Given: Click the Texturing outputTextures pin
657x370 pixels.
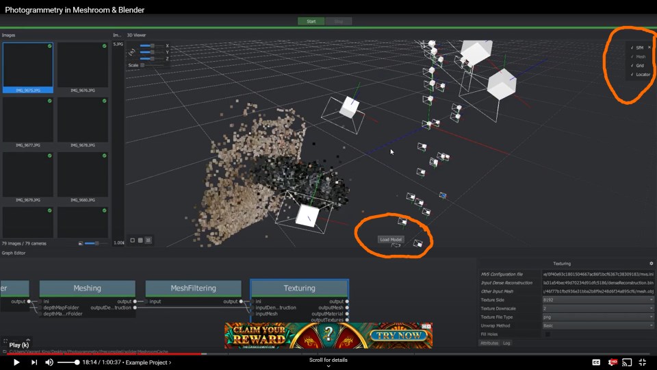Looking at the screenshot, I should 347,320.
